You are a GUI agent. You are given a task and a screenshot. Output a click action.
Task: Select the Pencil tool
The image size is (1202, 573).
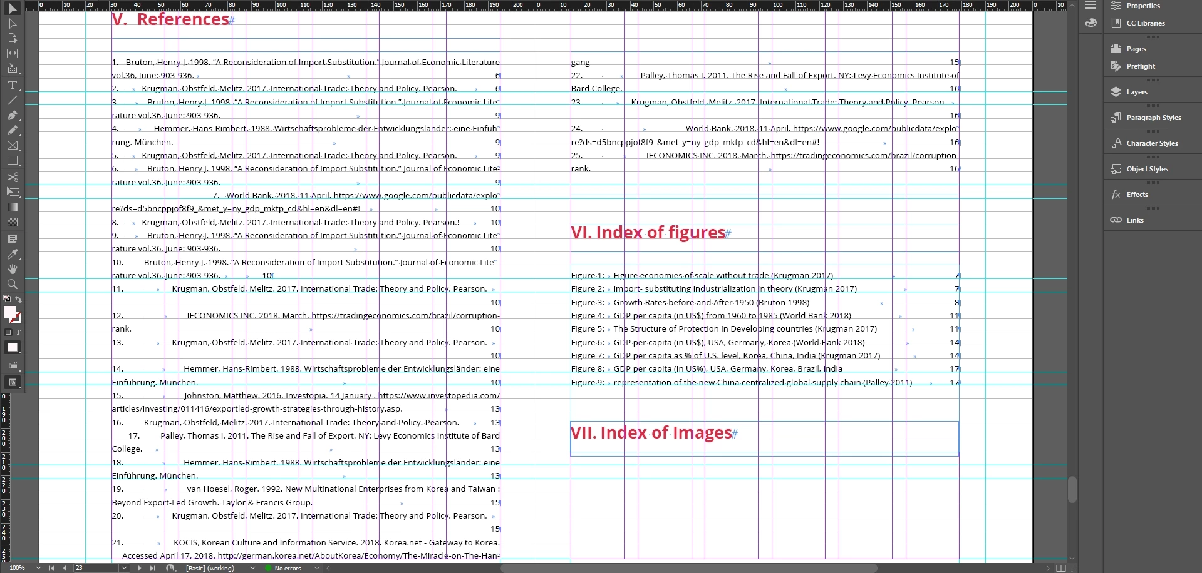[12, 131]
